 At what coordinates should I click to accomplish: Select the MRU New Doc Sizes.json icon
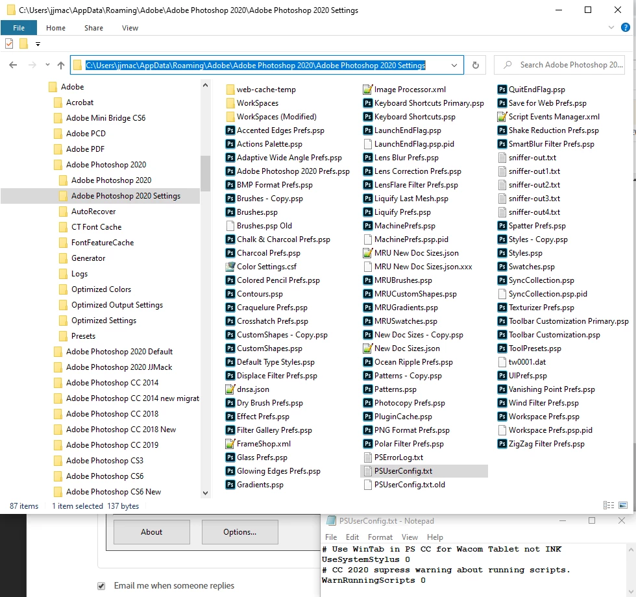368,253
